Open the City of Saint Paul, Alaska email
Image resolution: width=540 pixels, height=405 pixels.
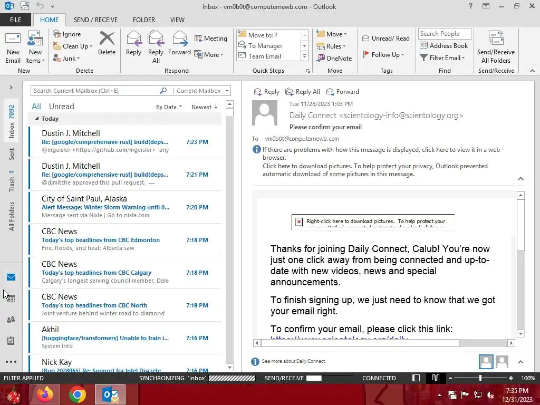point(126,207)
